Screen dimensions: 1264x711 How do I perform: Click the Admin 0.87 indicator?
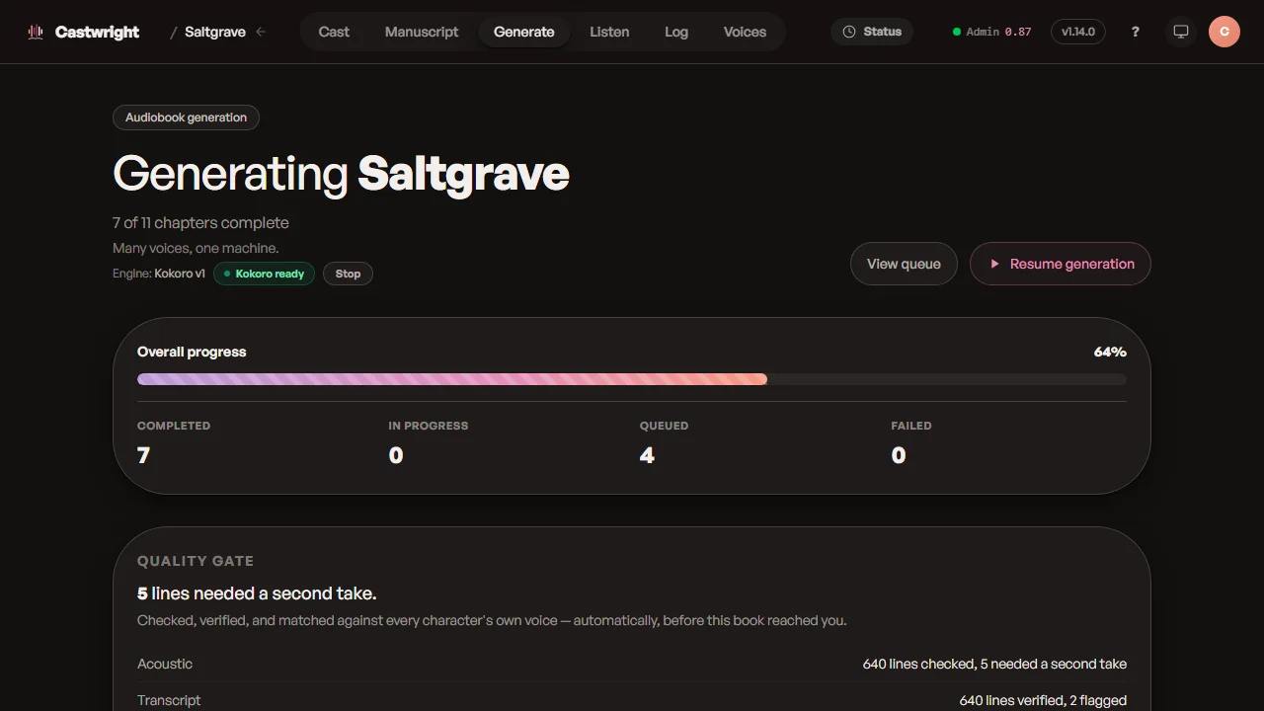pyautogui.click(x=991, y=32)
